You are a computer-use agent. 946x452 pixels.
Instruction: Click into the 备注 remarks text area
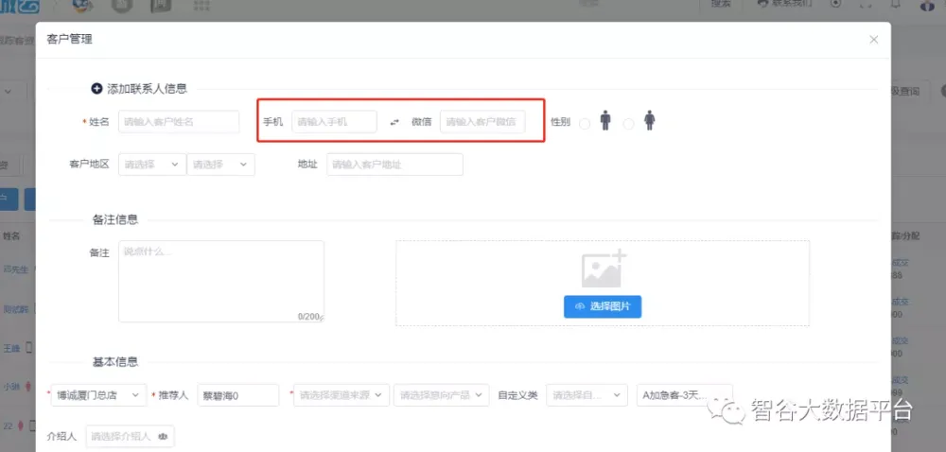[220, 281]
